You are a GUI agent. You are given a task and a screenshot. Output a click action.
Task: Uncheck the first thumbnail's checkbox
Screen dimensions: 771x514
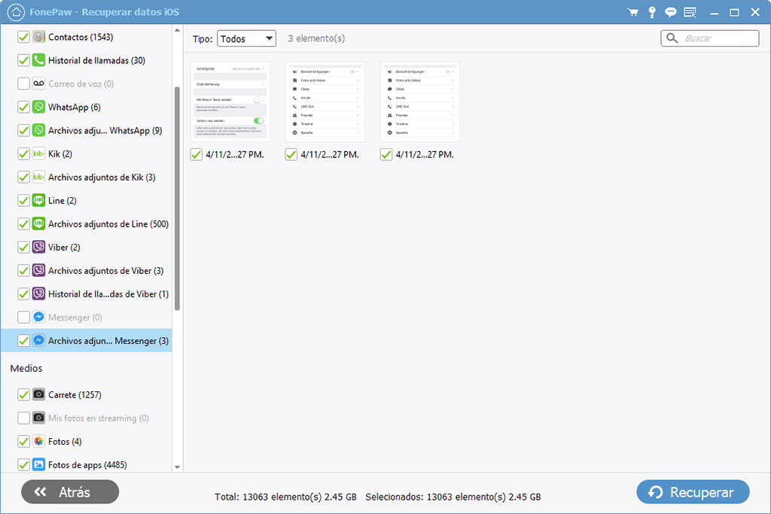197,155
